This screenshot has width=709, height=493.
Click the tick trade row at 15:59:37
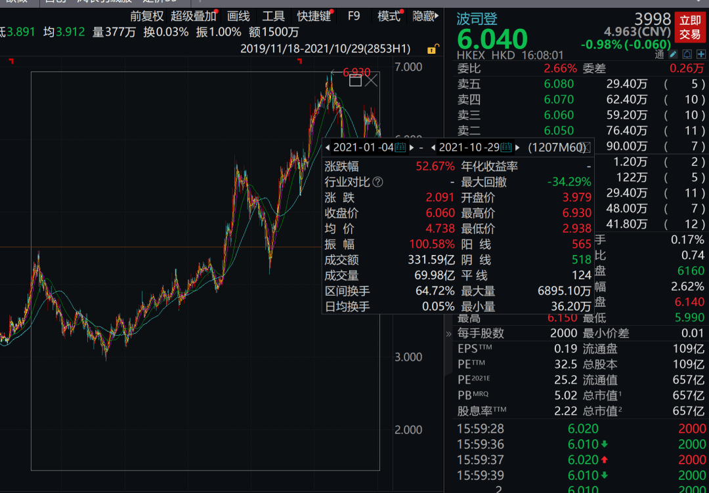(x=580, y=460)
